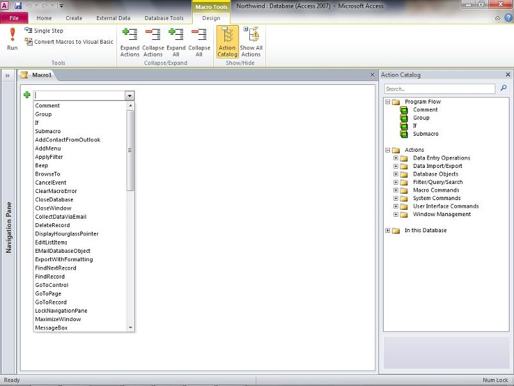
Task: Close the Macro1 window with X
Action: [x=372, y=75]
